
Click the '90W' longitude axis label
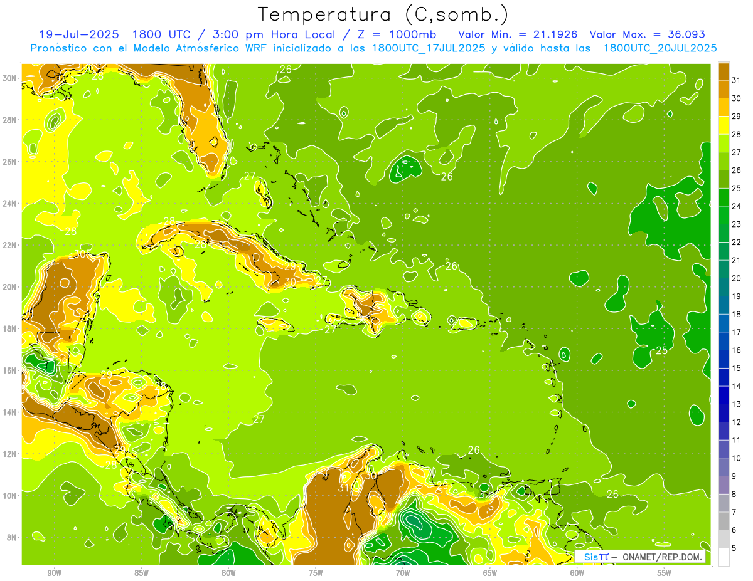54,573
